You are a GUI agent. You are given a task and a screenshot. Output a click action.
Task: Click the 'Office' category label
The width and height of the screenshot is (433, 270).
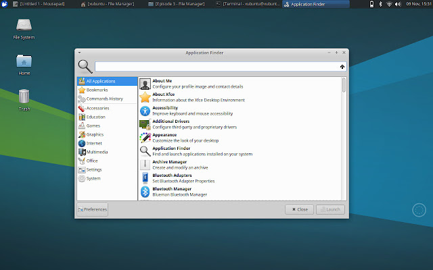pos(92,161)
